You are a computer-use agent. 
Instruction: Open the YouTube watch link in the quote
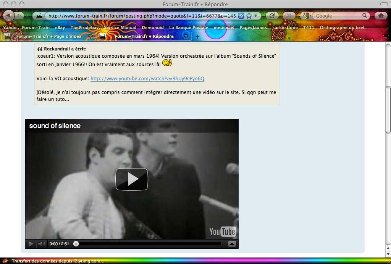pos(147,79)
